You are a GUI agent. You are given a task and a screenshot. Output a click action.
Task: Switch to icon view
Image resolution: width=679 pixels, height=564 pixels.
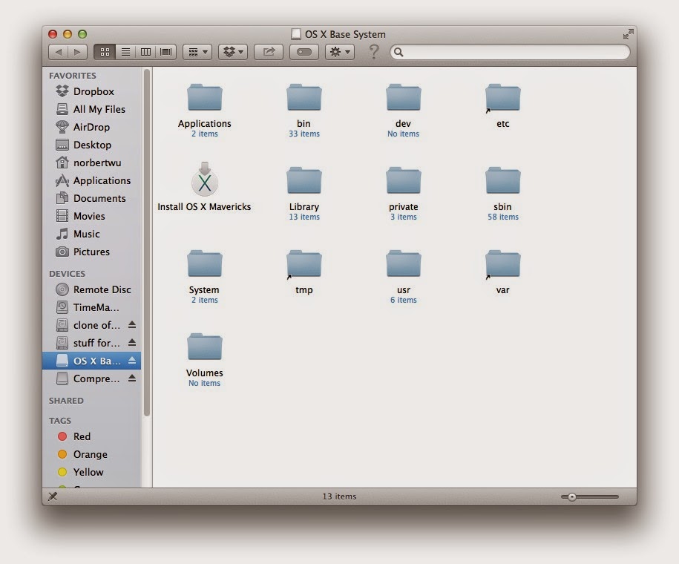(x=105, y=52)
